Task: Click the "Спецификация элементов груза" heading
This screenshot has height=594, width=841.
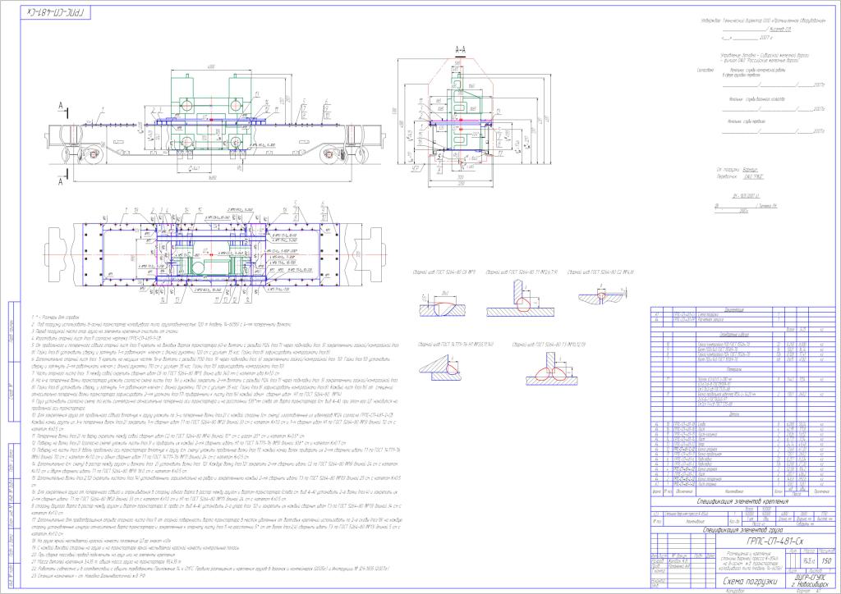Action: [x=742, y=530]
